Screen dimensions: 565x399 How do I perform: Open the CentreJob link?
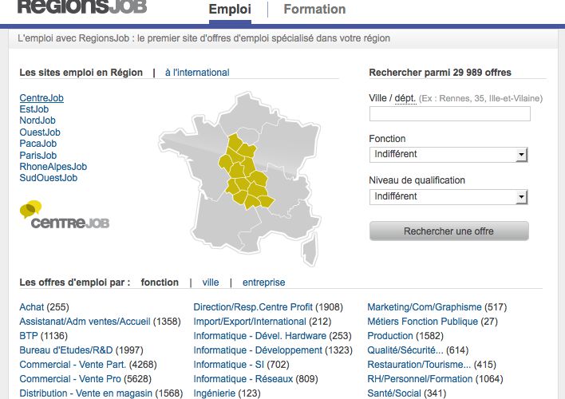(41, 97)
